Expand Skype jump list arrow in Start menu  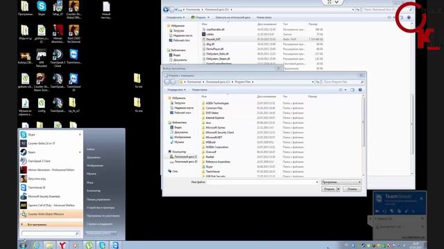(80, 135)
